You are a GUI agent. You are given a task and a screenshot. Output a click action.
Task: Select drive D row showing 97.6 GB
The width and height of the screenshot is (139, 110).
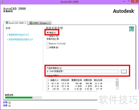pos(75,86)
